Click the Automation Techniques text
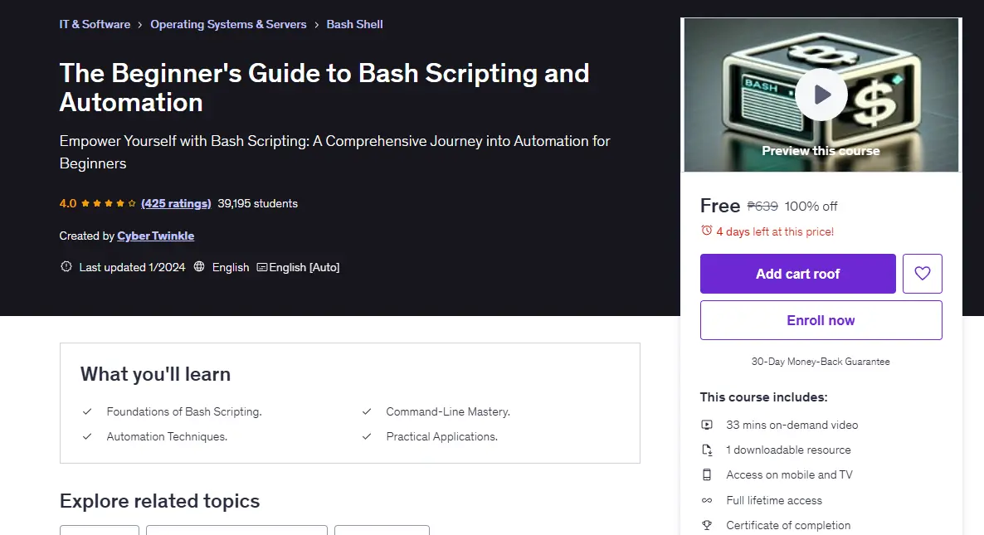 (167, 436)
